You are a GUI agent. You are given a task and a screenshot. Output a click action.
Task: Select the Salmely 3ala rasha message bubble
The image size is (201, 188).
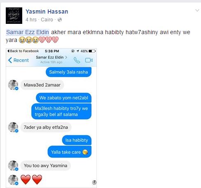coord(68,72)
